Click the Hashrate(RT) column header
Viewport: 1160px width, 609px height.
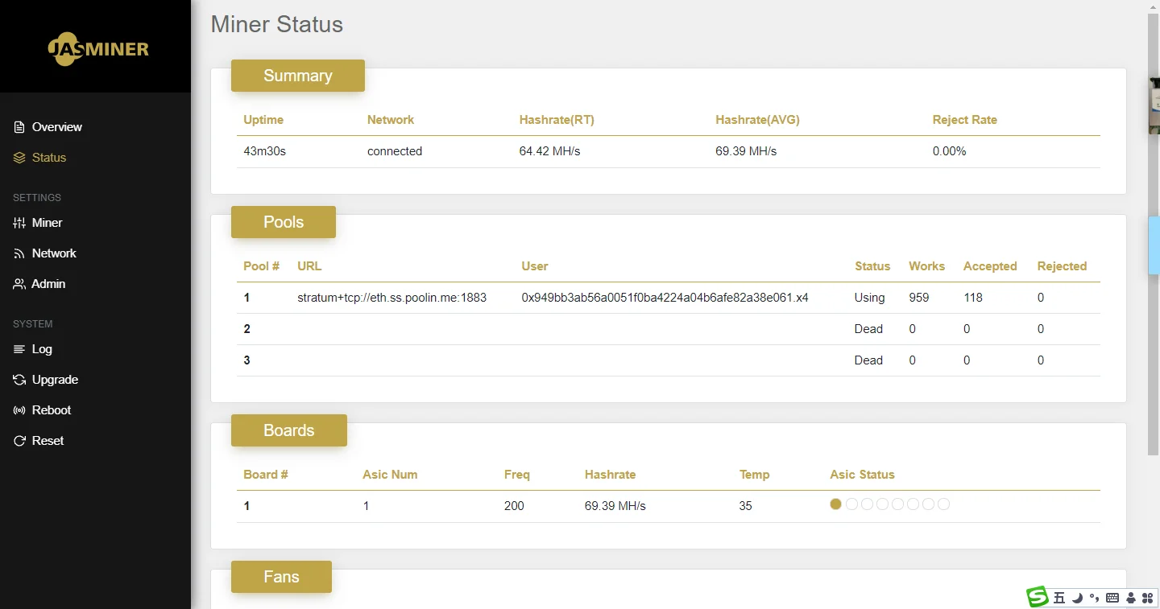557,120
